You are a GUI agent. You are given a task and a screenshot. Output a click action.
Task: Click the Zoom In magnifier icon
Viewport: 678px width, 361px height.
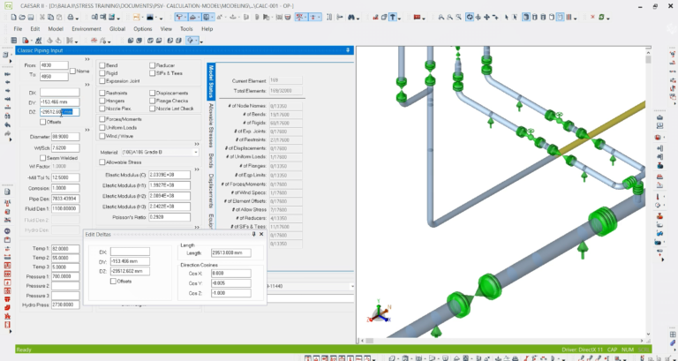pyautogui.click(x=441, y=18)
